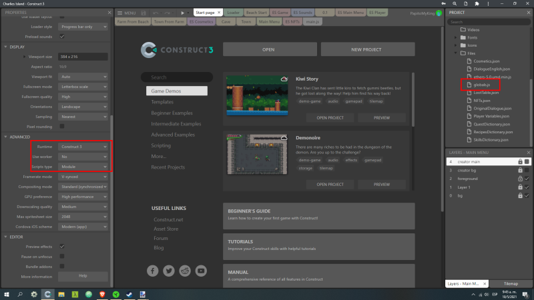Toggle Pause on unfocus checkbox

(62, 256)
